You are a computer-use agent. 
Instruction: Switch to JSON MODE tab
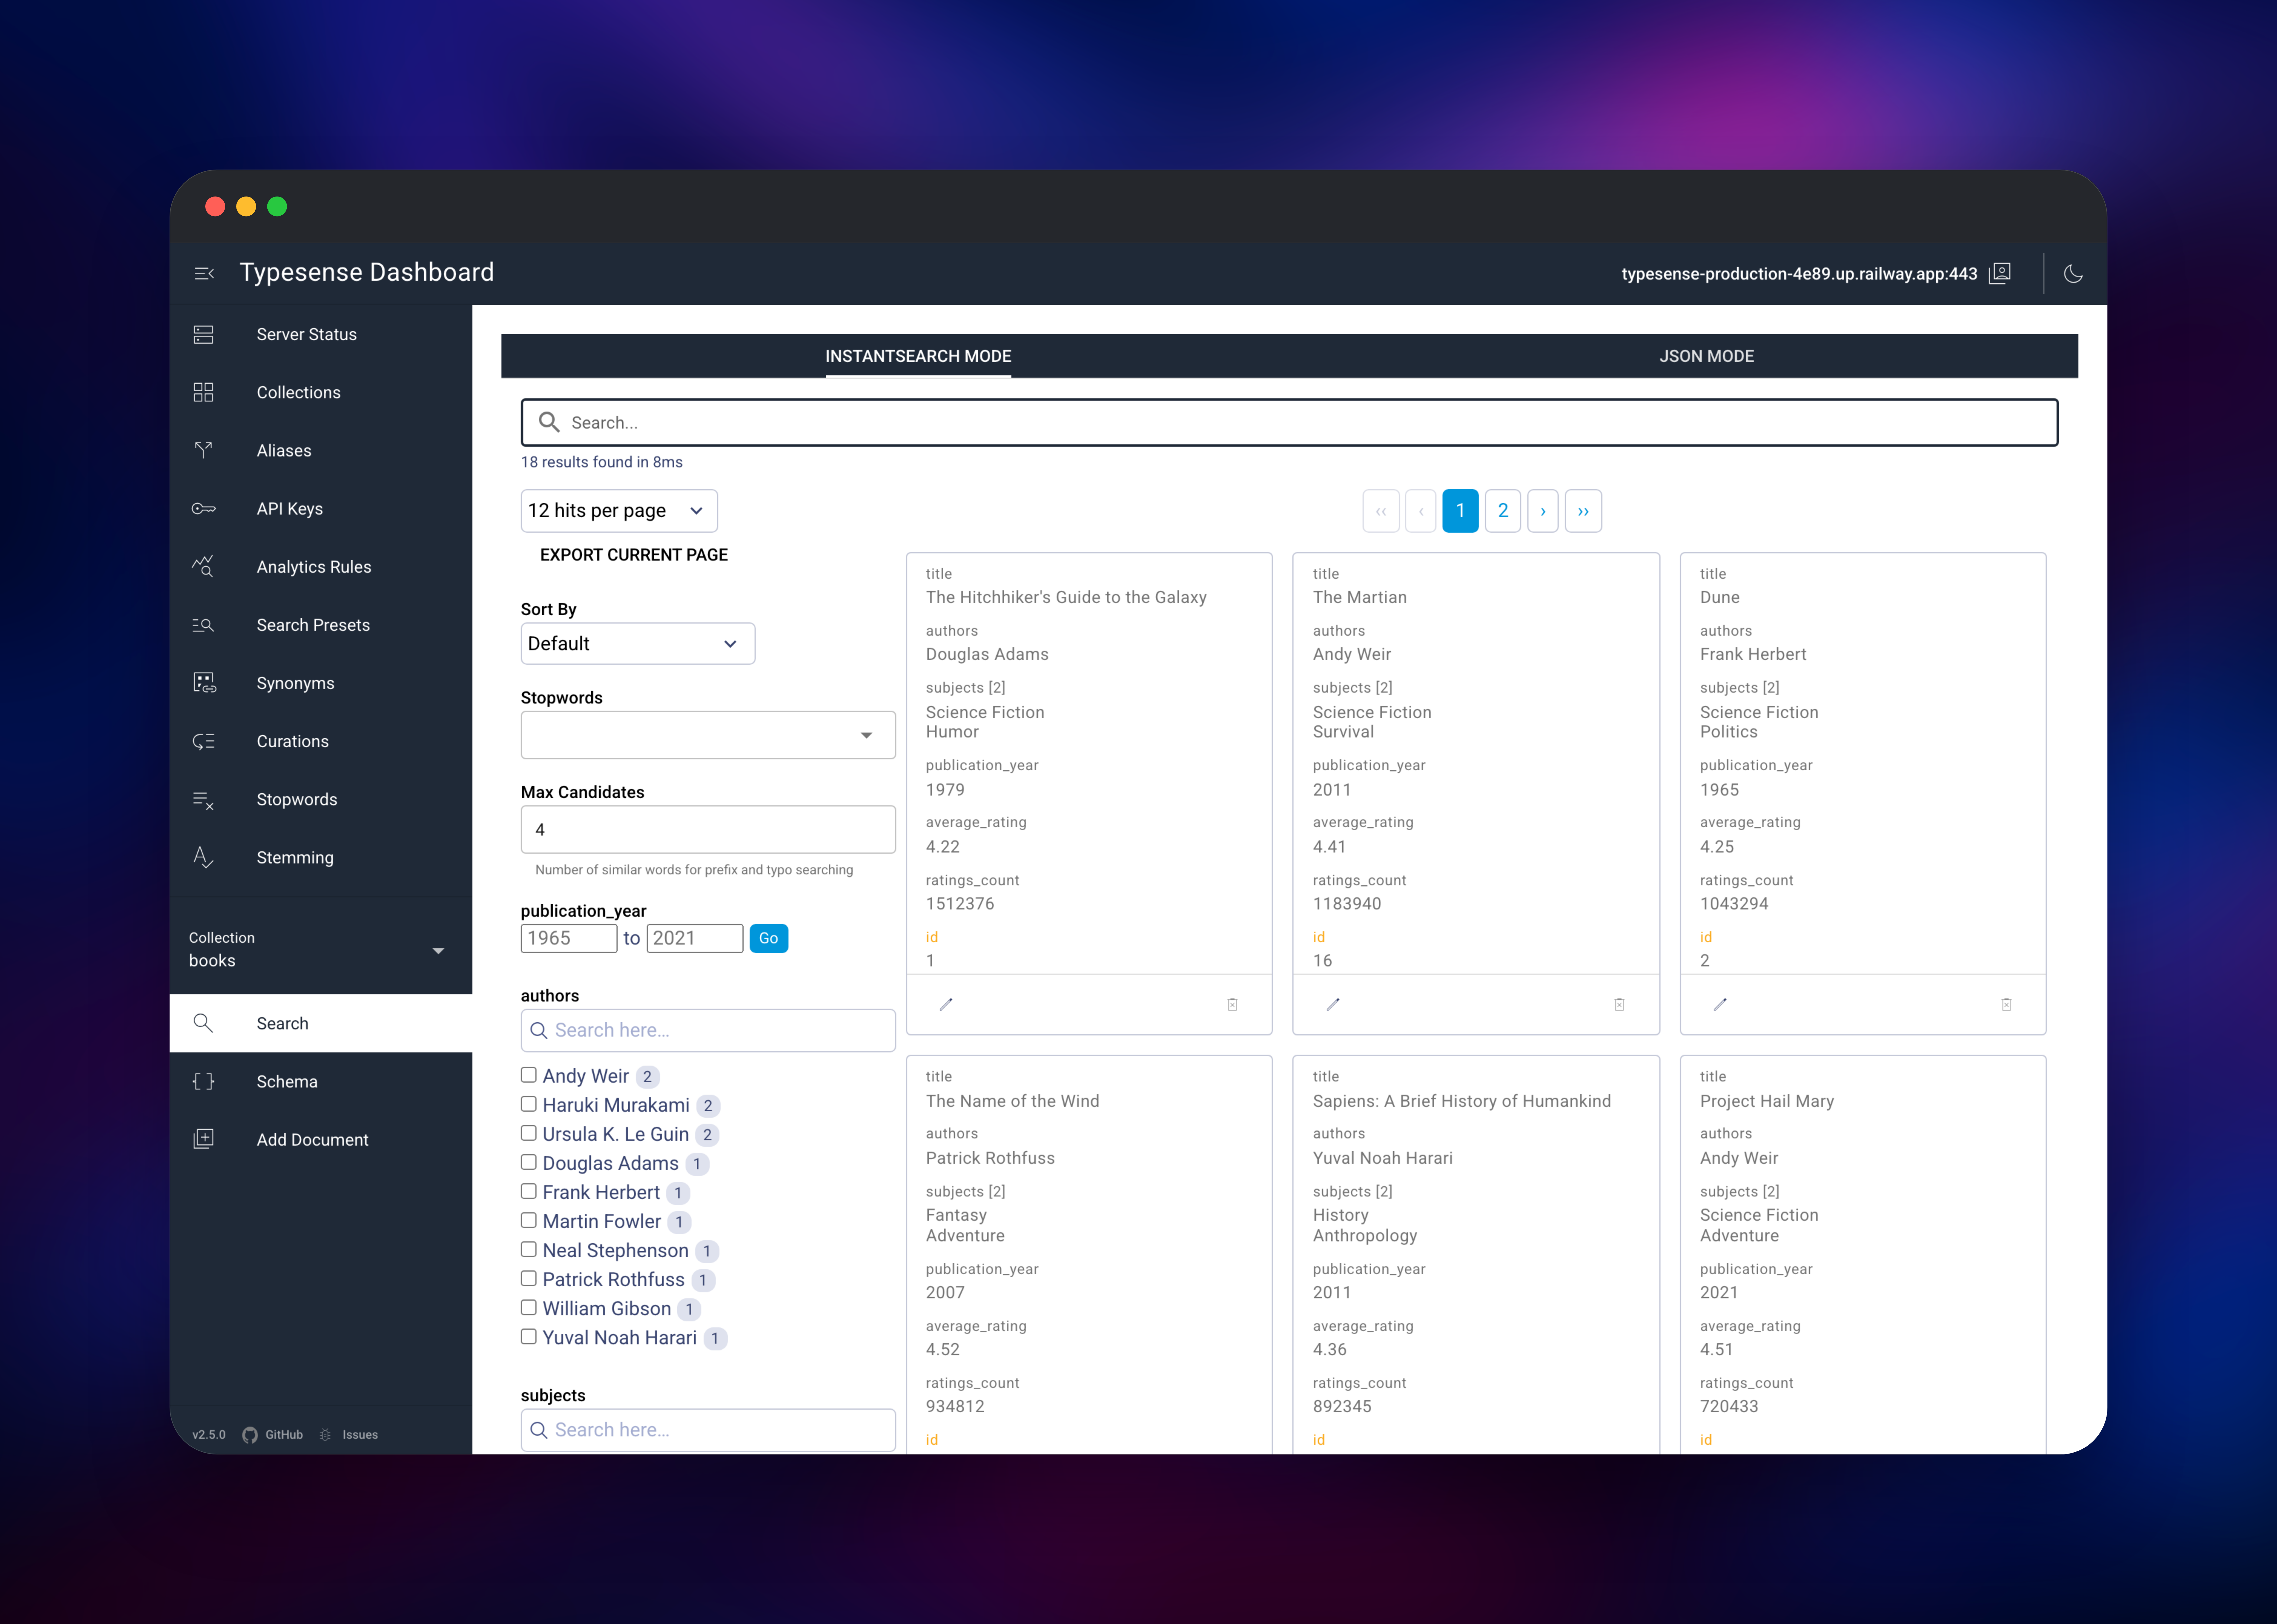point(1707,356)
